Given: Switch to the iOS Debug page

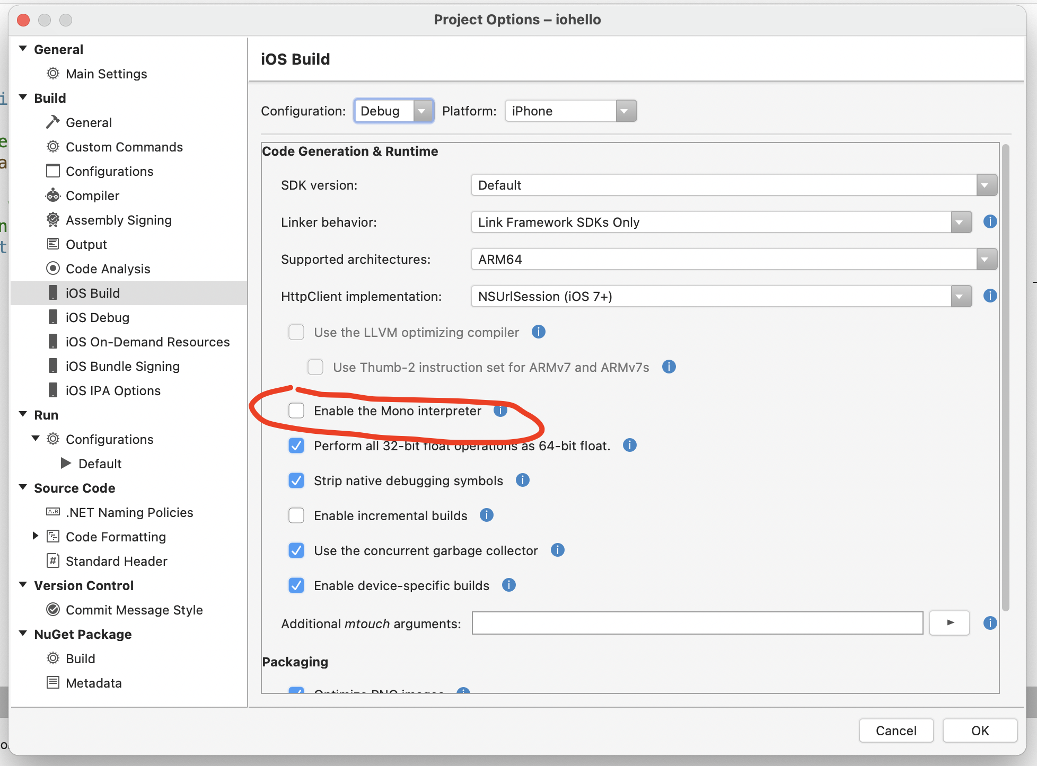Looking at the screenshot, I should click(x=97, y=317).
